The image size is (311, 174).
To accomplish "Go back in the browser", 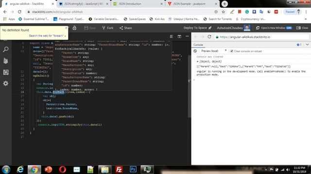I will pyautogui.click(x=5, y=12).
